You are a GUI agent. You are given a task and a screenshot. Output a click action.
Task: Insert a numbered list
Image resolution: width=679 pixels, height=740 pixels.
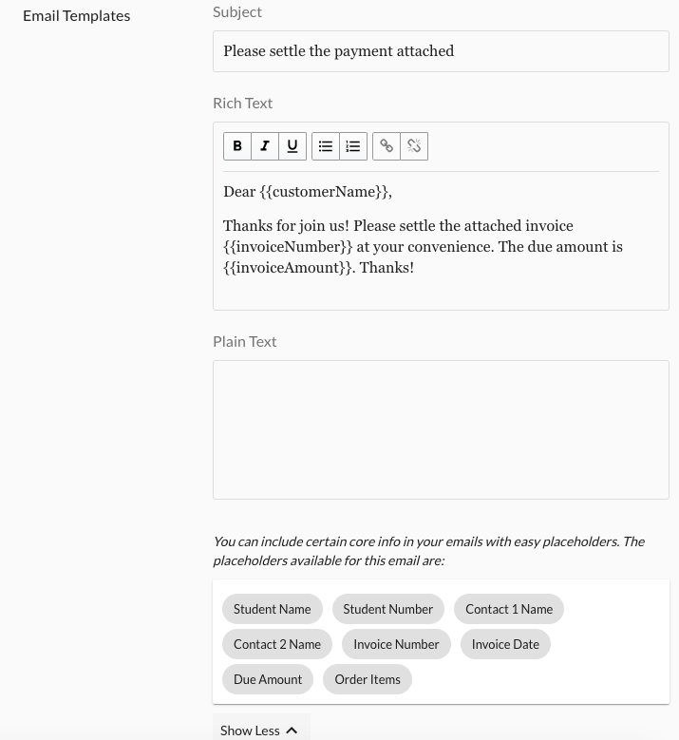[353, 146]
